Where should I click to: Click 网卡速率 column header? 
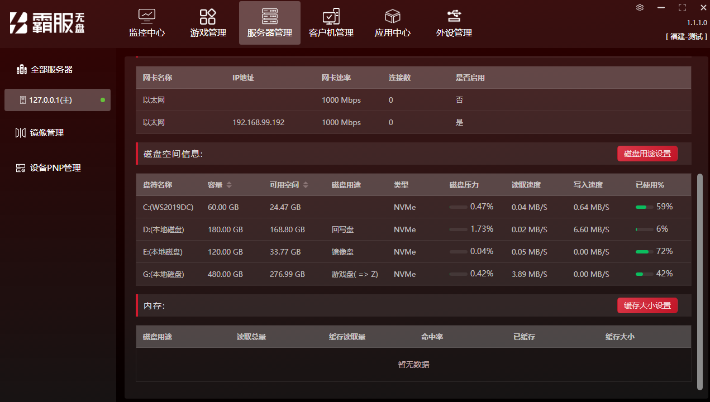[x=336, y=78]
